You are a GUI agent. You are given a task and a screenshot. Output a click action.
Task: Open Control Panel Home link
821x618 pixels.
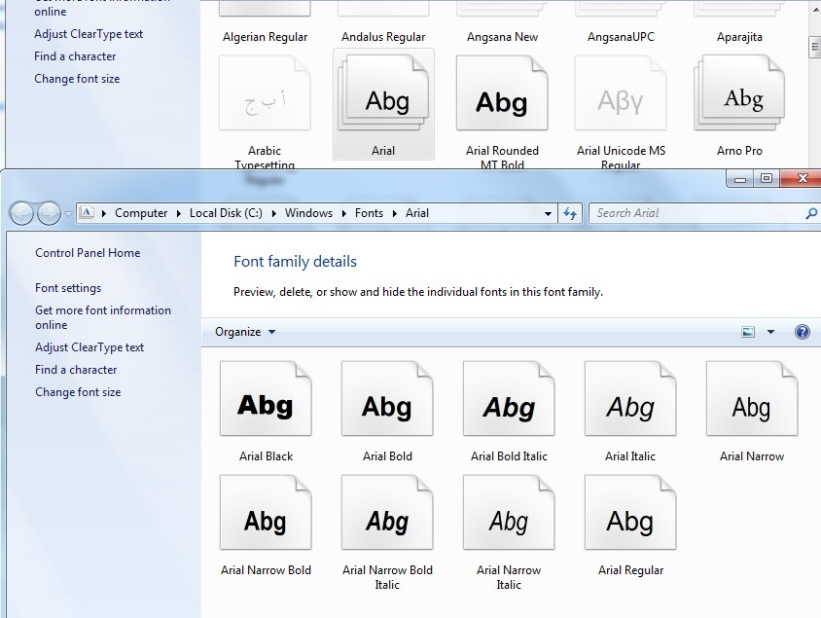88,253
